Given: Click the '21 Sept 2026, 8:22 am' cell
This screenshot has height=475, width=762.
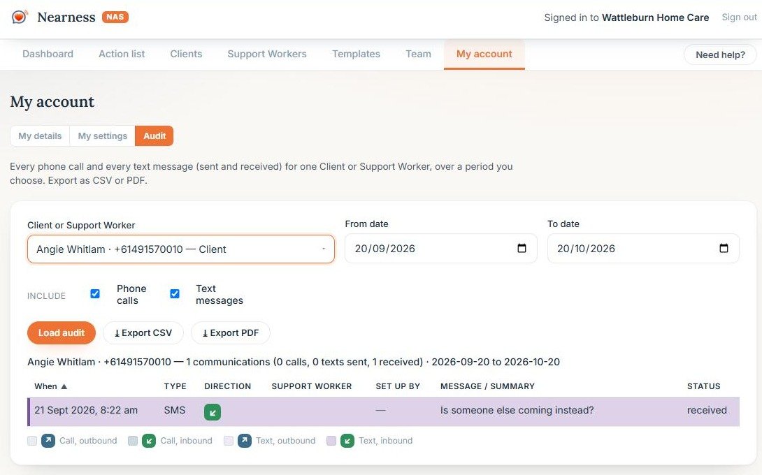Looking at the screenshot, I should pyautogui.click(x=86, y=410).
